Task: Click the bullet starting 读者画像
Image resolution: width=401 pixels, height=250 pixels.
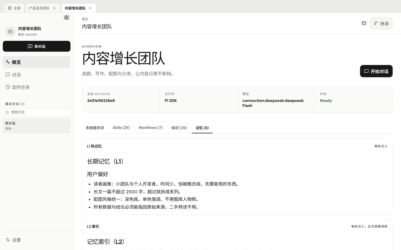Action: click(167, 184)
